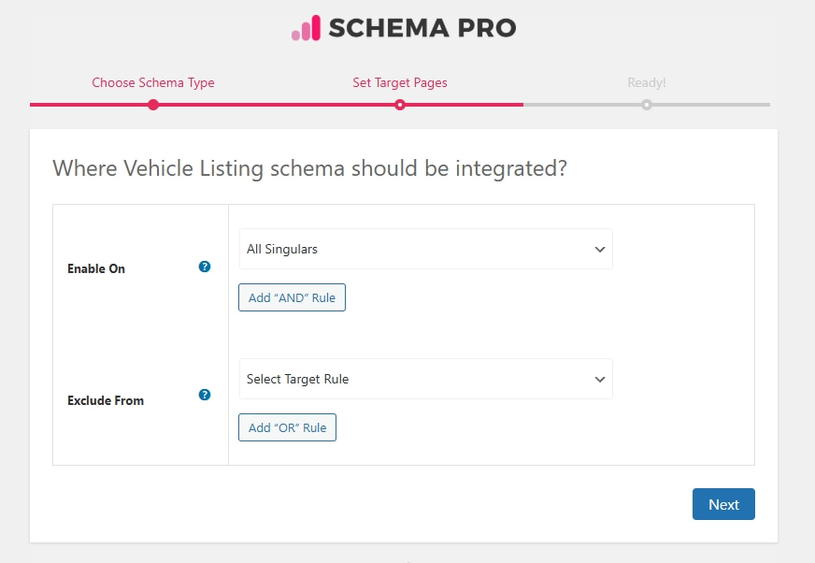Click the Add "OR" Rule button
Viewport: 815px width, 563px height.
point(287,426)
